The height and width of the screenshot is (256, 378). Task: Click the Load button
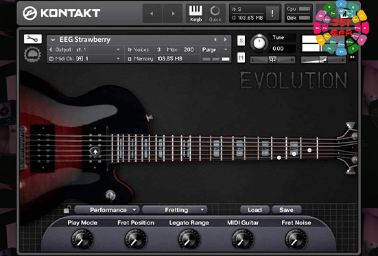pos(255,210)
